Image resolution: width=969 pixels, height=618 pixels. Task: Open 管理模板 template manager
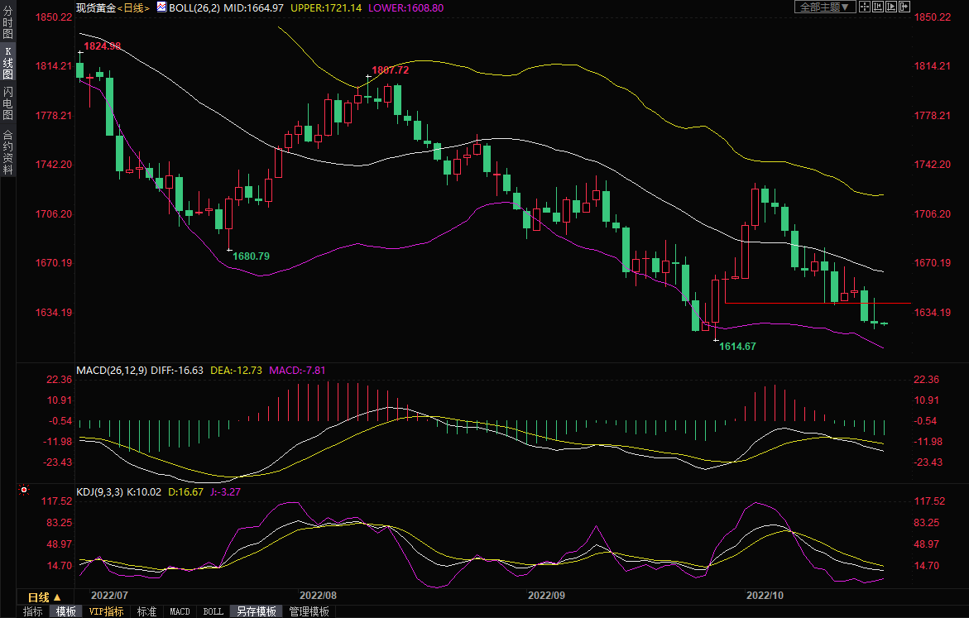309,611
